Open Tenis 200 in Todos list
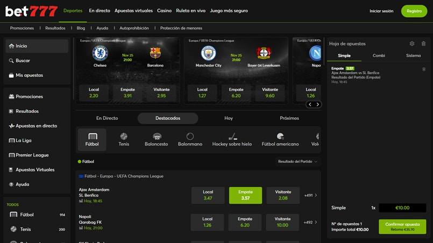The width and height of the screenshot is (433, 243). pos(37,229)
